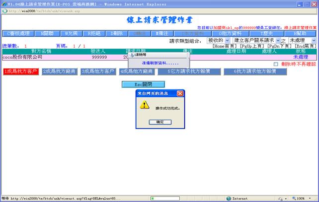Click the Internet Explorer icon in title bar

(x=4, y=3)
